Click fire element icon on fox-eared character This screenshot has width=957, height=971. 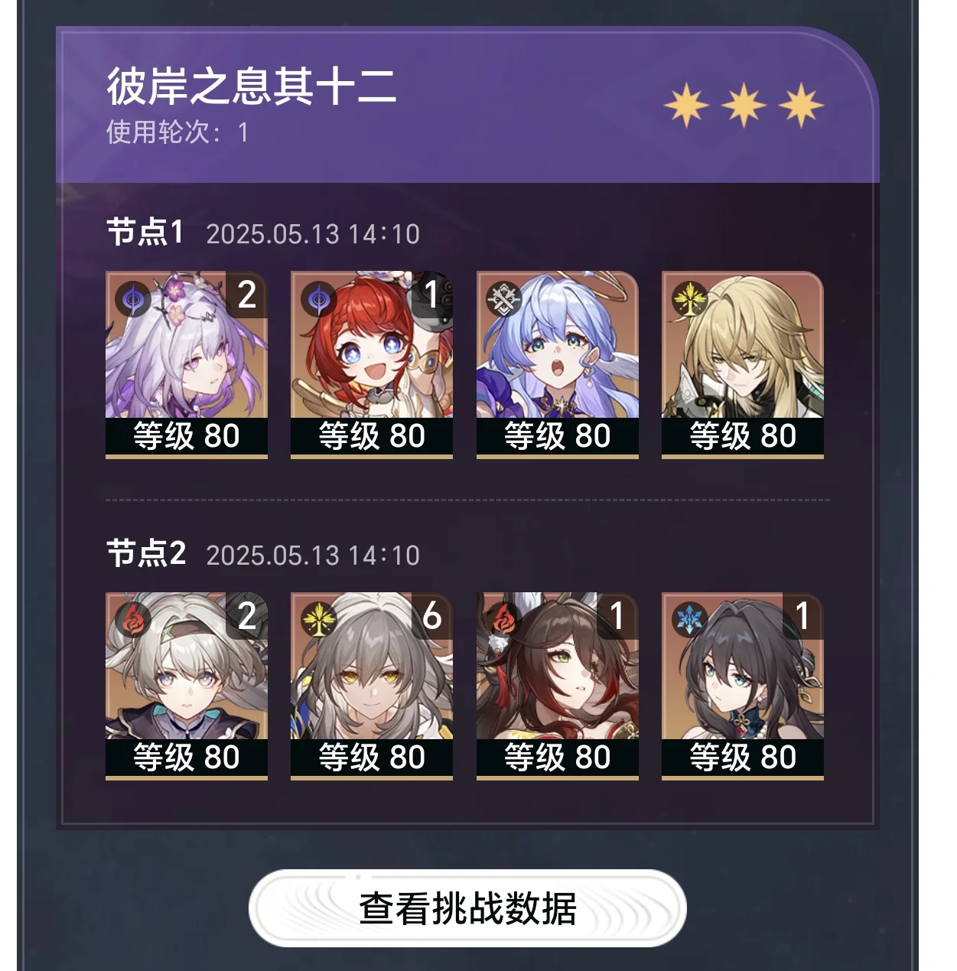pyautogui.click(x=503, y=620)
